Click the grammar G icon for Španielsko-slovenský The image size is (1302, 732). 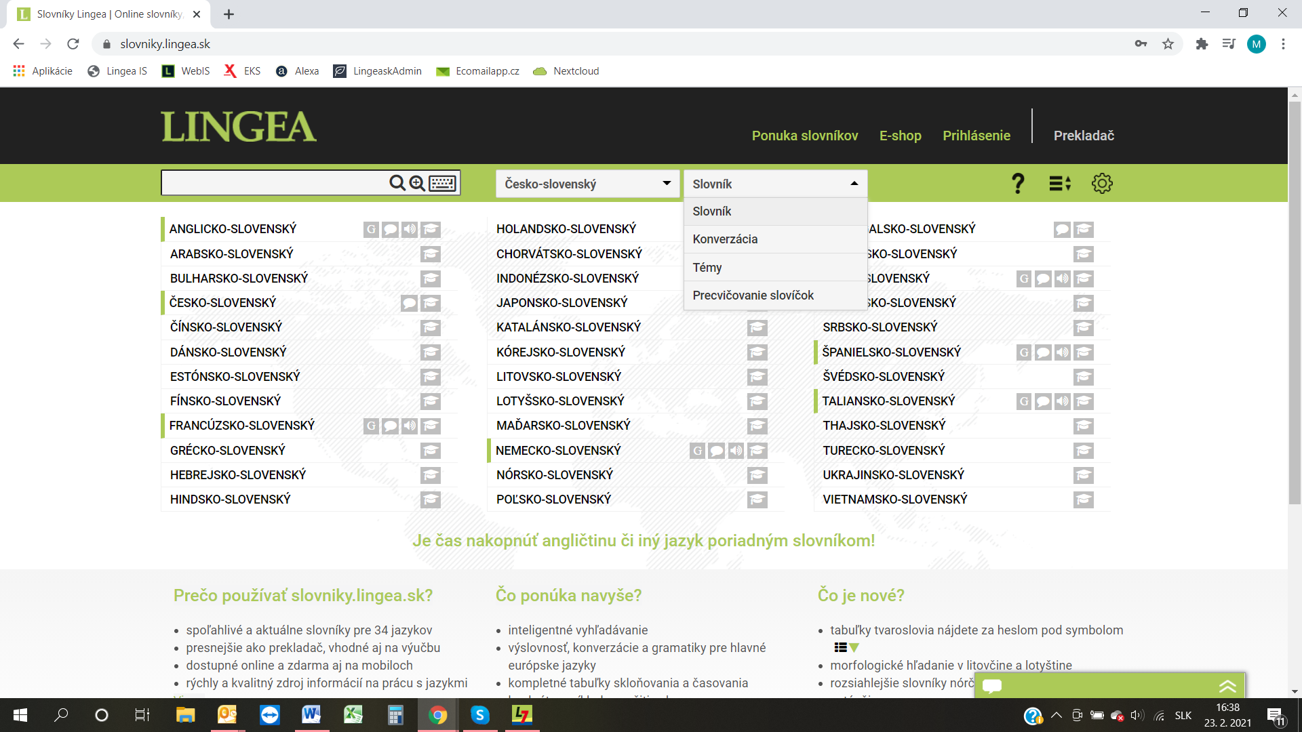tap(1024, 352)
